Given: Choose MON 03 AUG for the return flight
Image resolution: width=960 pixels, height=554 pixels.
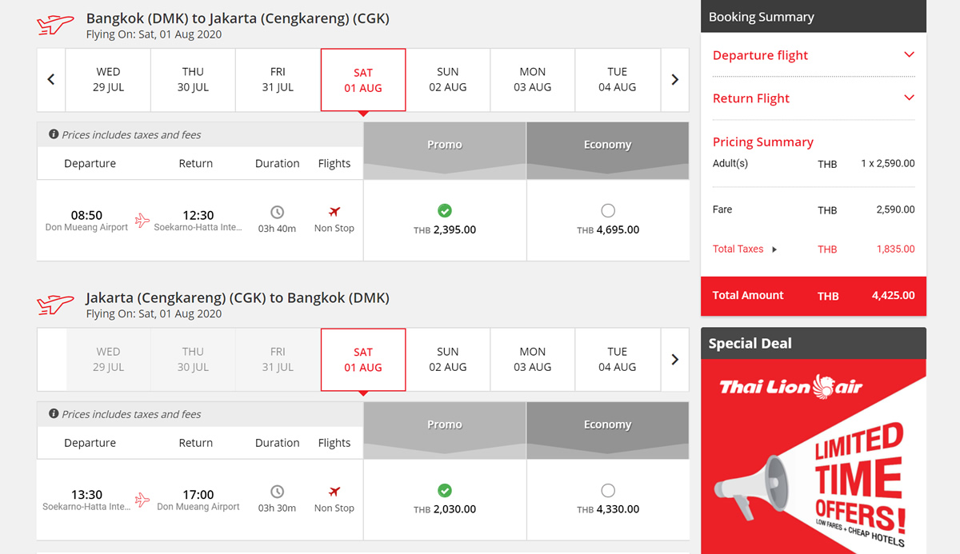Looking at the screenshot, I should [533, 360].
